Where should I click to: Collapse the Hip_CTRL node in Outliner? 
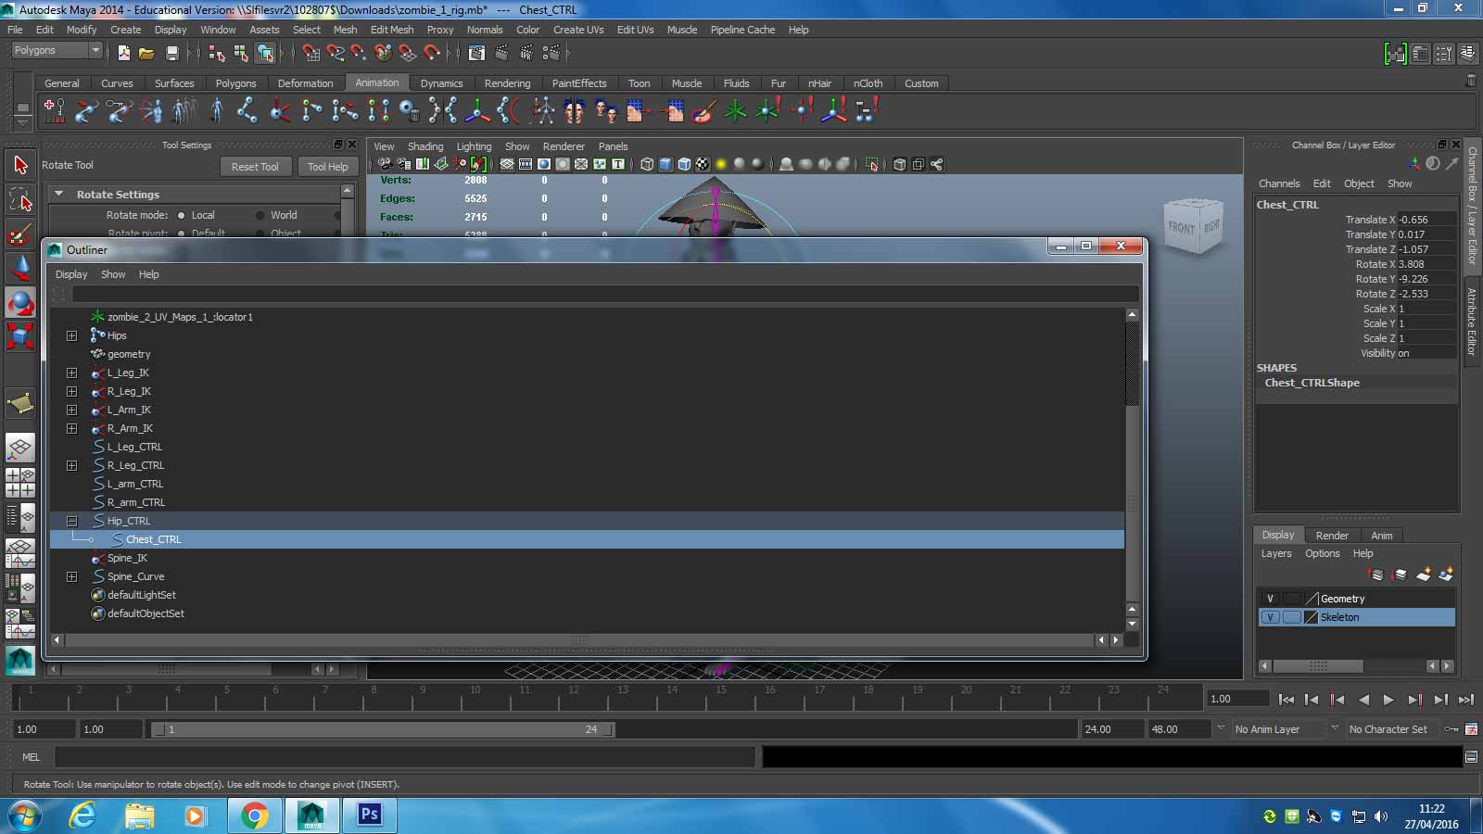tap(71, 521)
